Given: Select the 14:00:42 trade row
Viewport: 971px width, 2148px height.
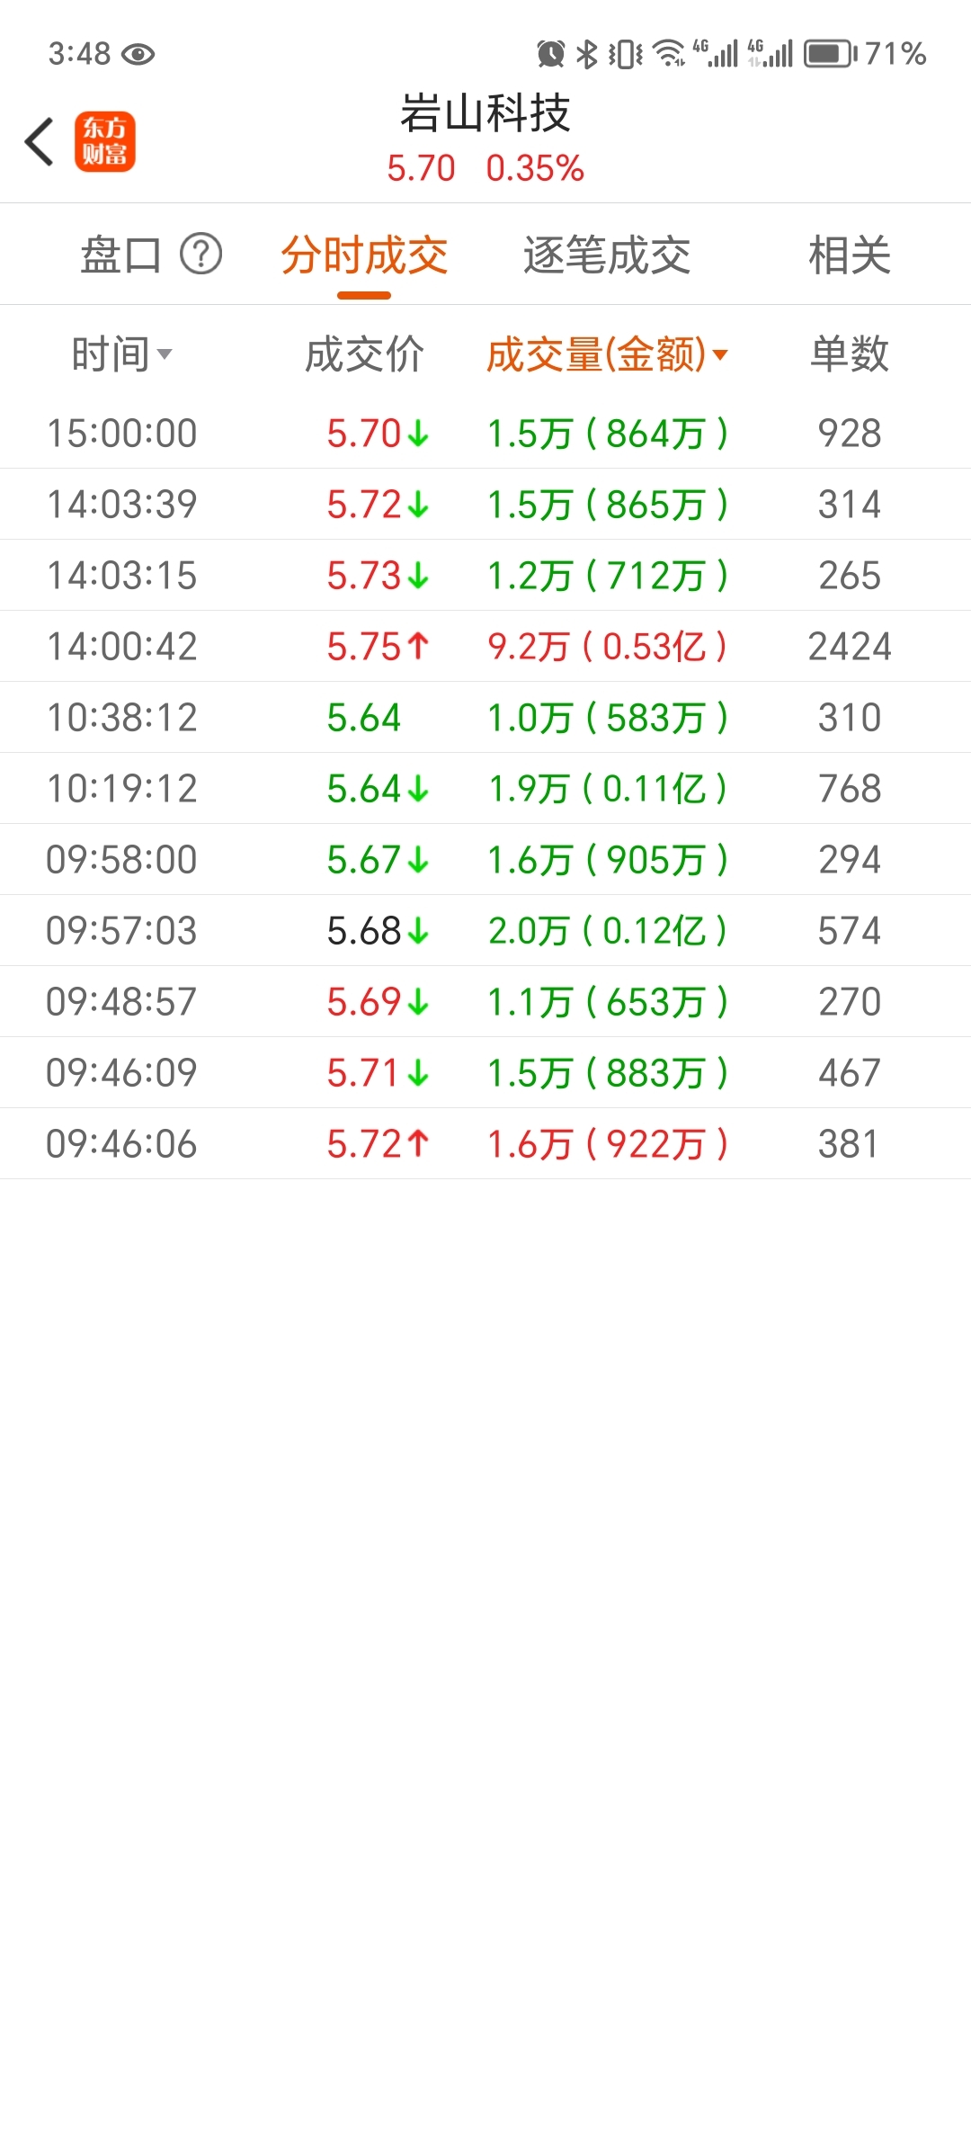Looking at the screenshot, I should (x=485, y=646).
